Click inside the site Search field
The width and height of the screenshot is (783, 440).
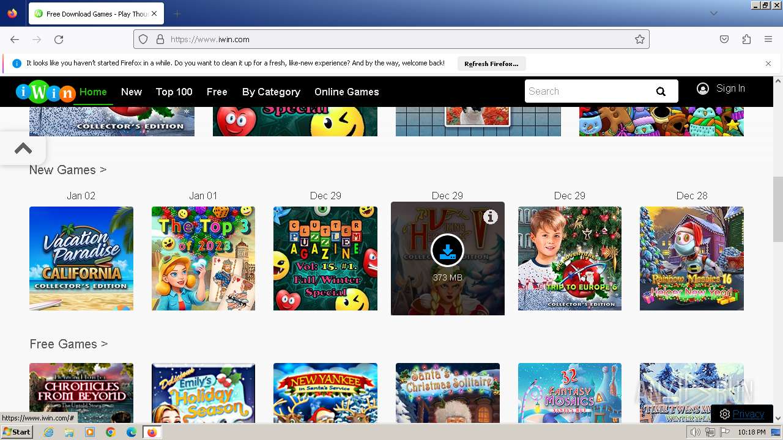coord(587,91)
